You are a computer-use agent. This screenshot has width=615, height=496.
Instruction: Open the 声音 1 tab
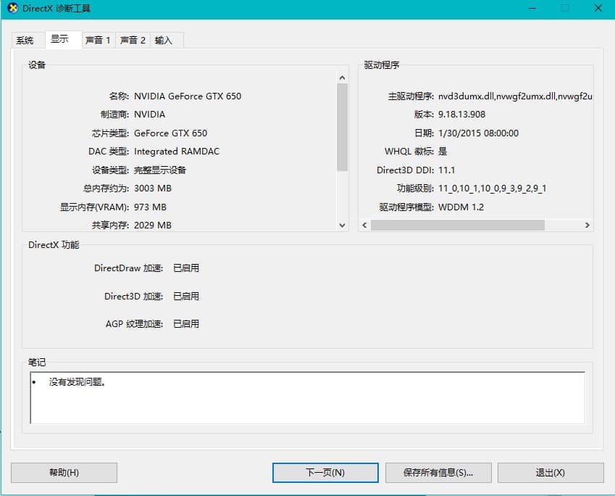click(98, 41)
